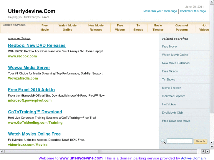Click sponsored listings label link
Viewport: 214px width, 160px height.
click(x=19, y=38)
